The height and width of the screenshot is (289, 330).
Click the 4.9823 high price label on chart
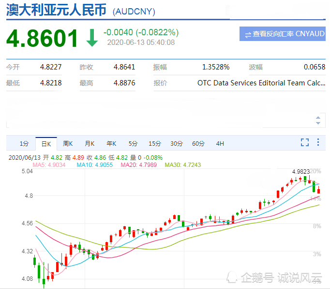[301, 172]
